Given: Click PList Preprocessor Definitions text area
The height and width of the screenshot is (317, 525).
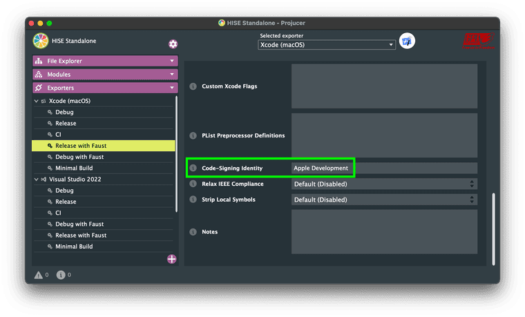Looking at the screenshot, I should 384,135.
